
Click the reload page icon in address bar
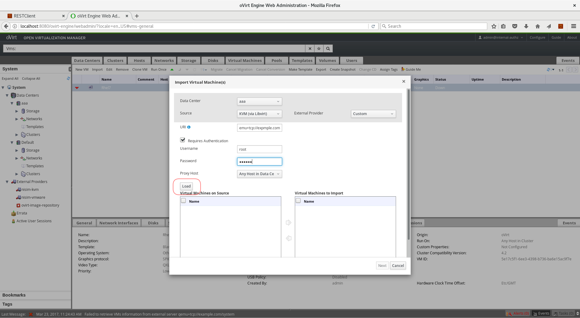[373, 26]
